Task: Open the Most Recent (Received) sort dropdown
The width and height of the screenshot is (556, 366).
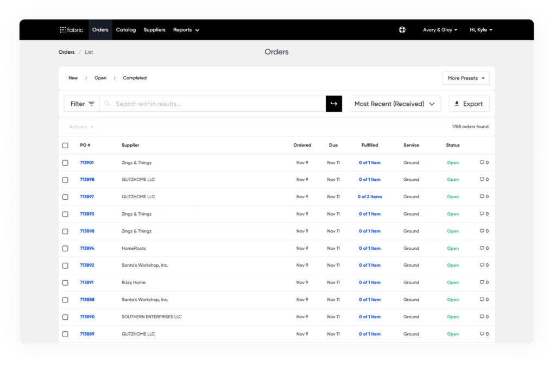Action: (x=395, y=103)
